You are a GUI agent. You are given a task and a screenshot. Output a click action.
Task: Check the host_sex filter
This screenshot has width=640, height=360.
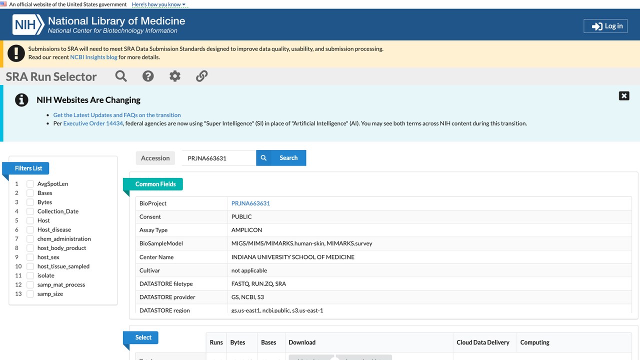[x=30, y=257]
